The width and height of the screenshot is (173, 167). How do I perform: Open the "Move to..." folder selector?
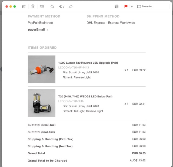pyautogui.click(x=153, y=6)
